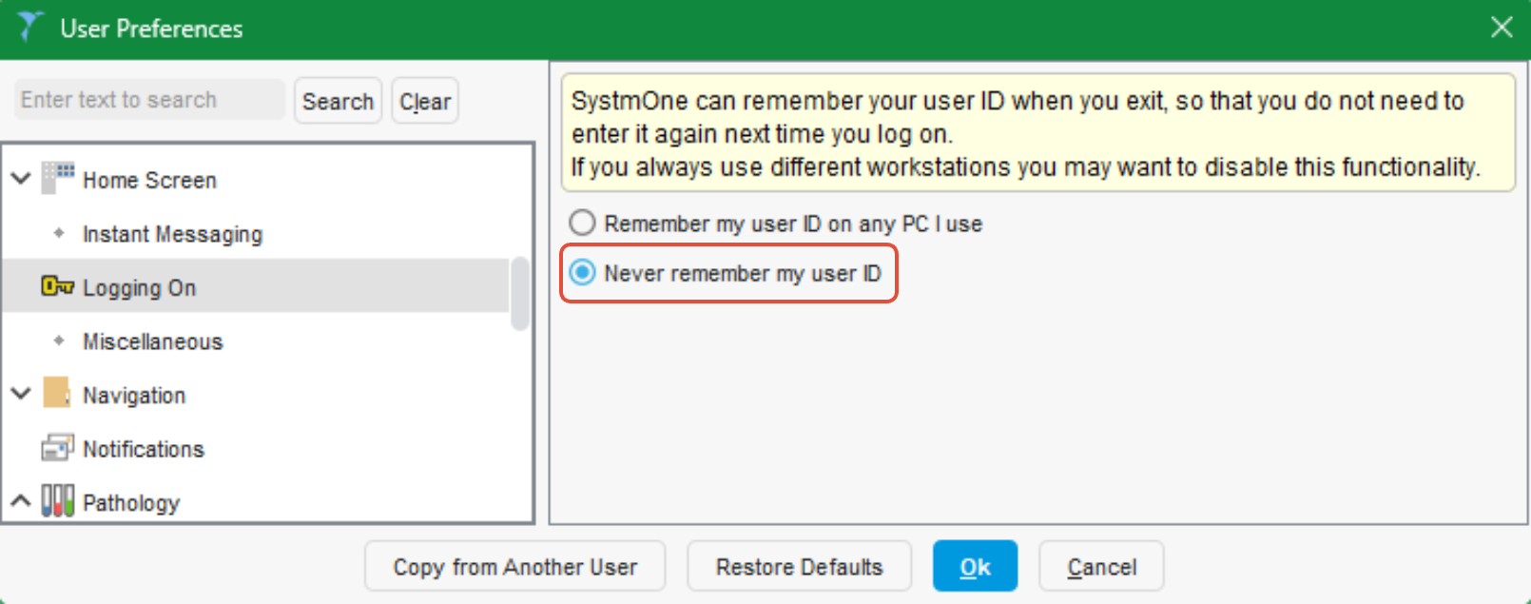Viewport: 1531px width, 604px height.
Task: Toggle the Pathology tree node arrow
Action: tap(21, 500)
